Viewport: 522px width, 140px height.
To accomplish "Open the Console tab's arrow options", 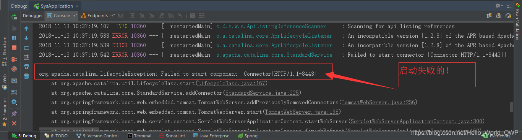I will [x=74, y=16].
